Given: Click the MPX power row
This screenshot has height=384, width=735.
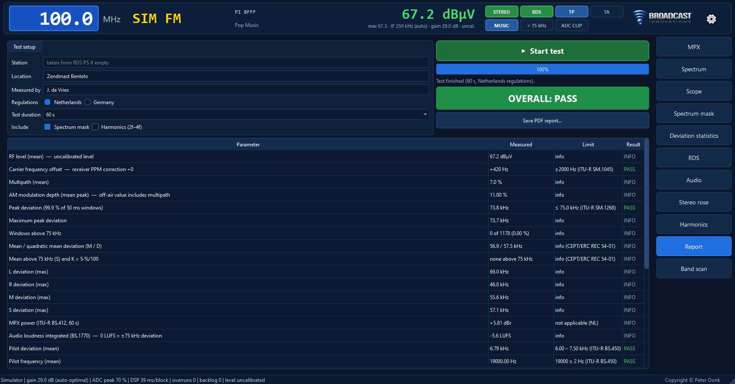Looking at the screenshot, I should [326, 323].
